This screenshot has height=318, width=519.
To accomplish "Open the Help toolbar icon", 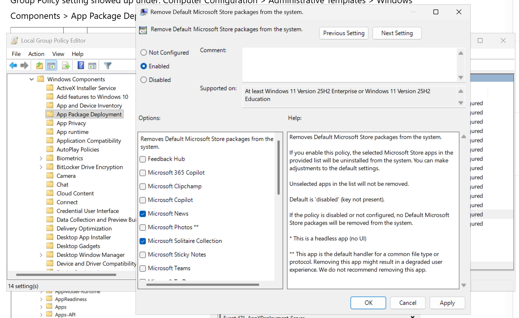I will 81,65.
